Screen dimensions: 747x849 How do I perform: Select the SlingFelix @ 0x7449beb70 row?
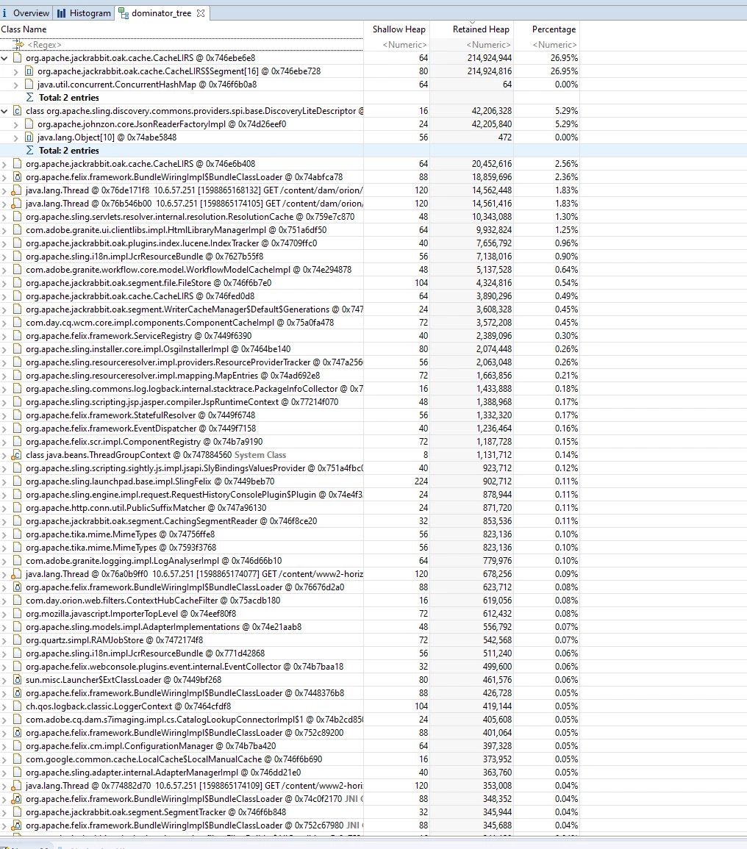[289, 481]
